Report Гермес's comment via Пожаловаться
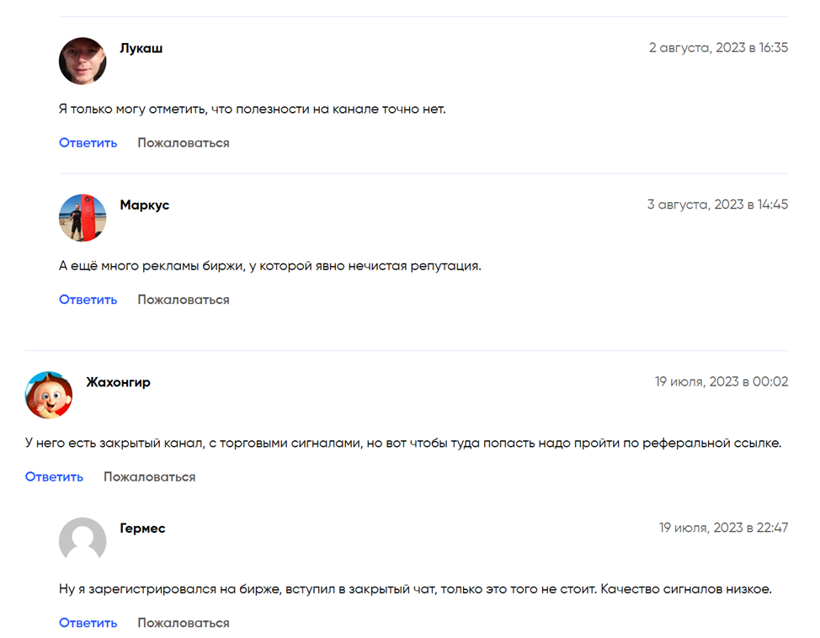 pos(184,624)
